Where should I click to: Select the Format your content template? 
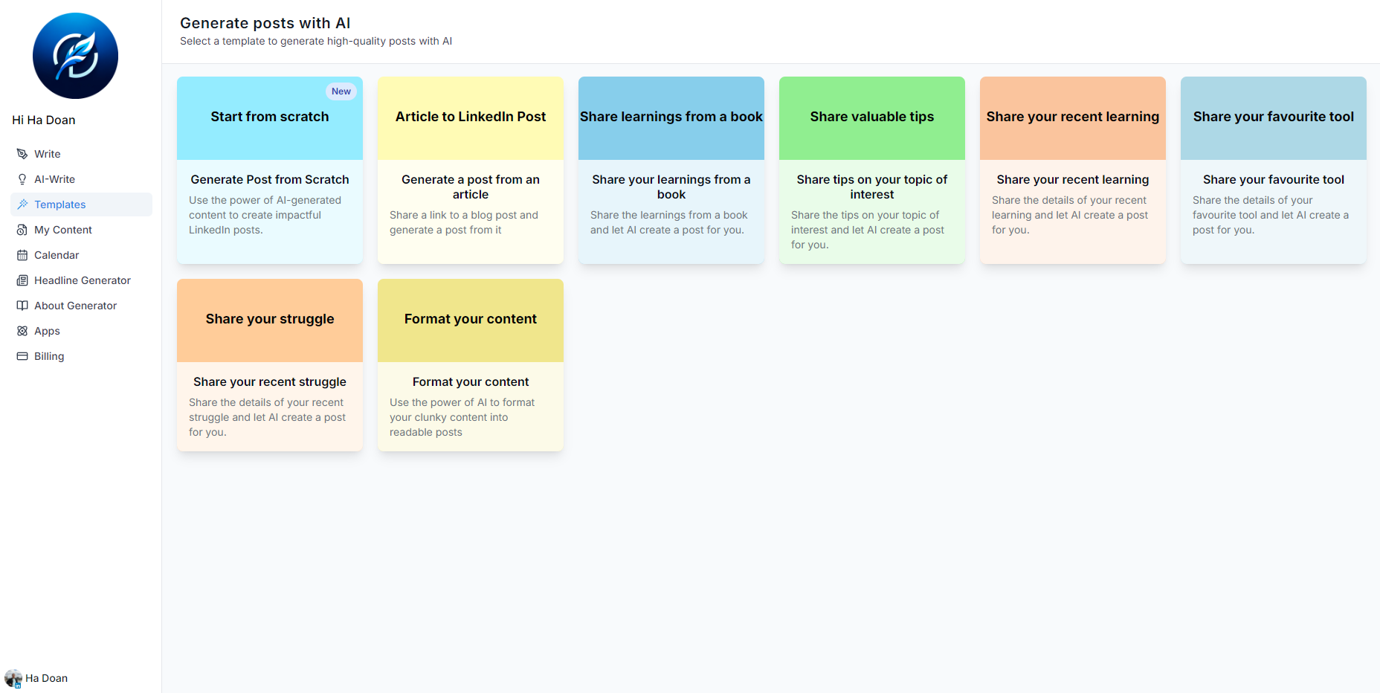470,365
